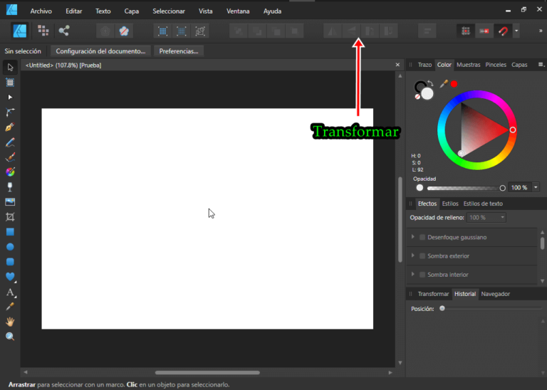Pick the Crop tool

tap(10, 216)
